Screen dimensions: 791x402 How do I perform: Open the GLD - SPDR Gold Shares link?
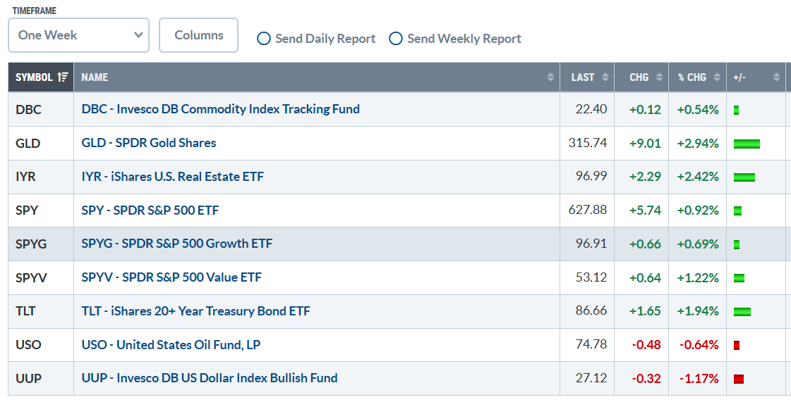coord(149,143)
